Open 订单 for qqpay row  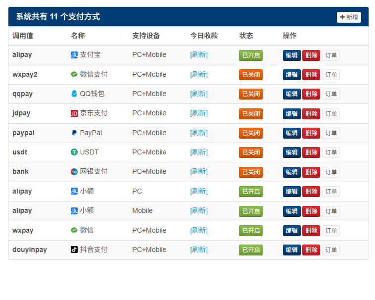331,94
